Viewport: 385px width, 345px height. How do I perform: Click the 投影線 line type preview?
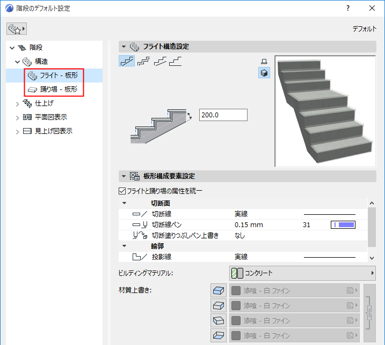[330, 257]
